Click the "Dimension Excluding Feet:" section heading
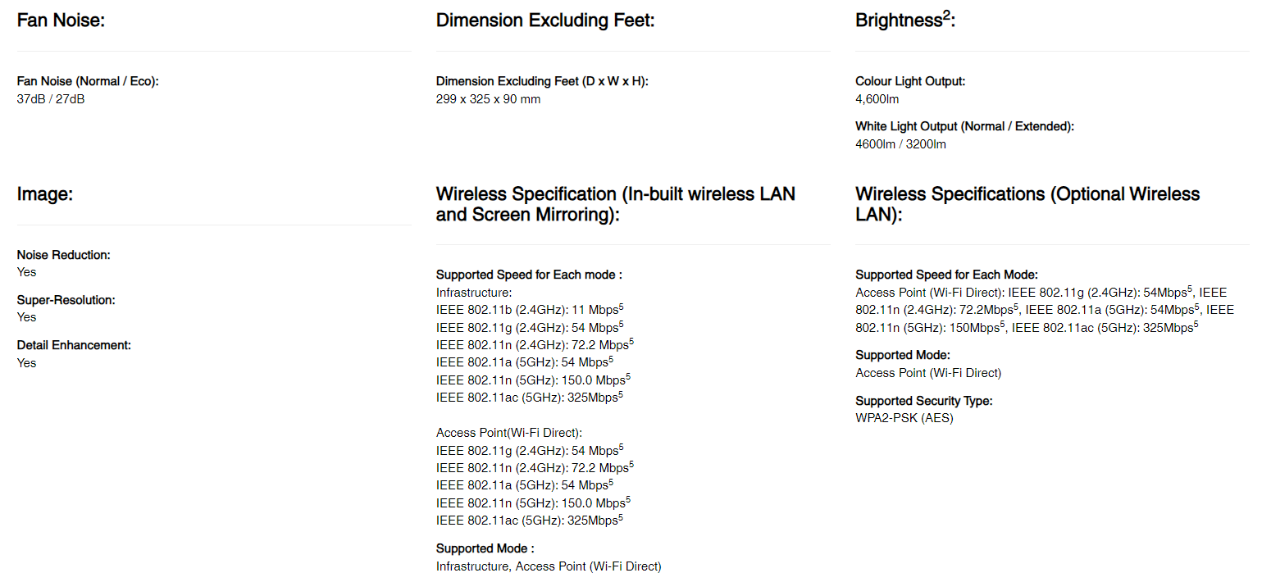Screen dimensions: 1262x582 (545, 20)
